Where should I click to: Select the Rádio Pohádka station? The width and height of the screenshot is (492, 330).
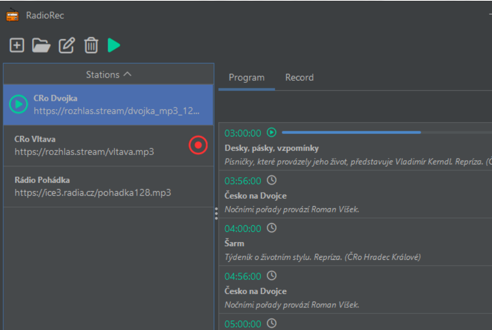pos(81,185)
